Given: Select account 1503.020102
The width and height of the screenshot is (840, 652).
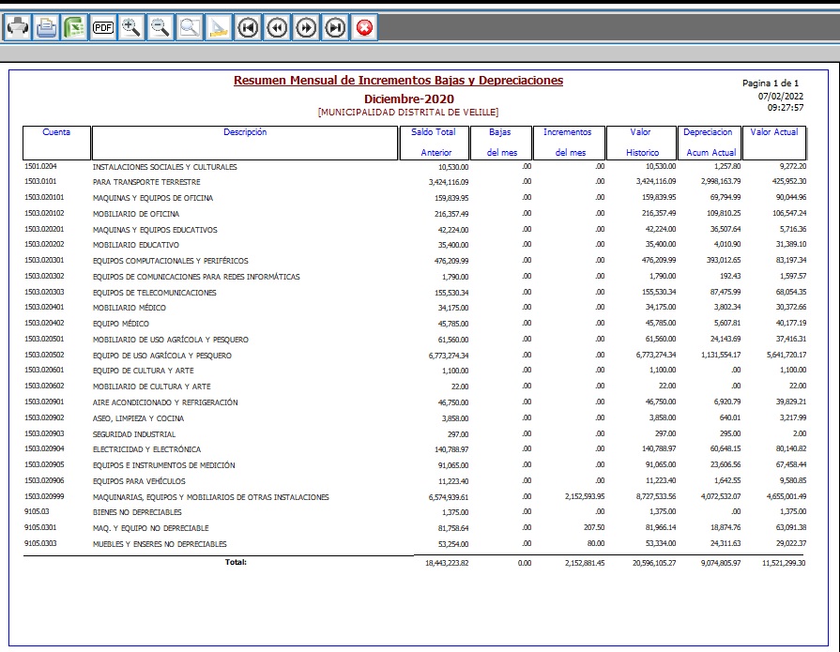Looking at the screenshot, I should [44, 213].
